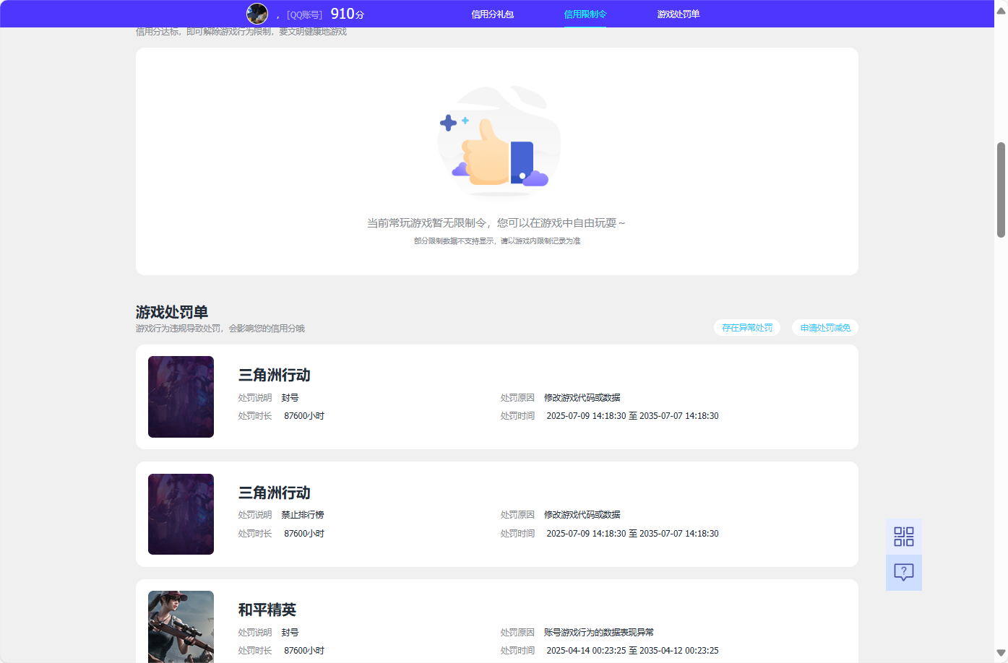Click the 910分 credit score
This screenshot has width=1008, height=663.
click(347, 14)
